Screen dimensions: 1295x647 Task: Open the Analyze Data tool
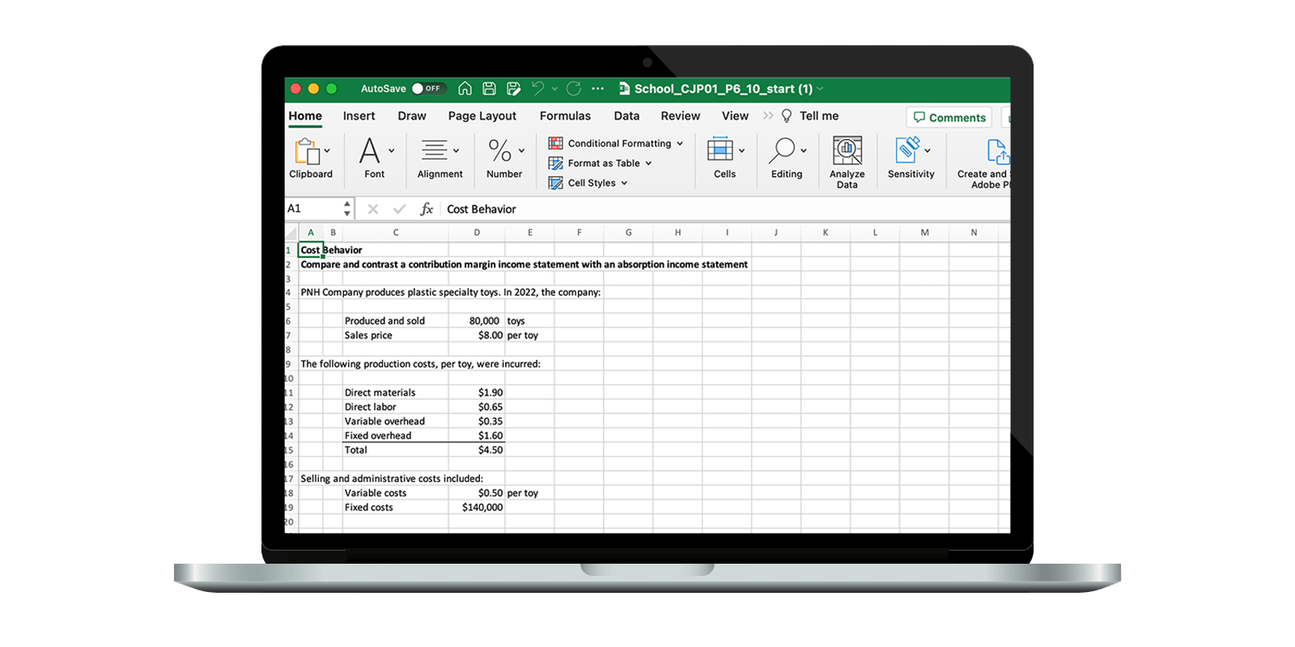(847, 160)
